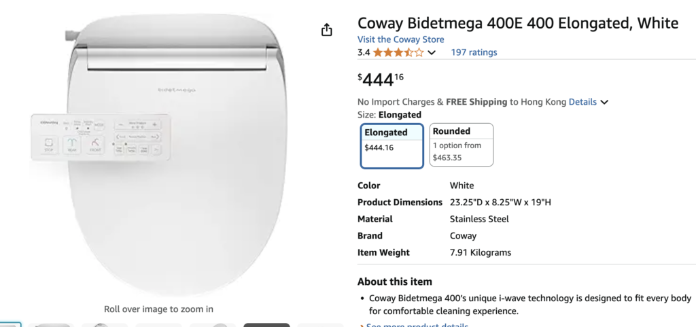Viewport: 696px width, 327px height.
Task: Click the remote control shown in product image
Action: tap(98, 137)
